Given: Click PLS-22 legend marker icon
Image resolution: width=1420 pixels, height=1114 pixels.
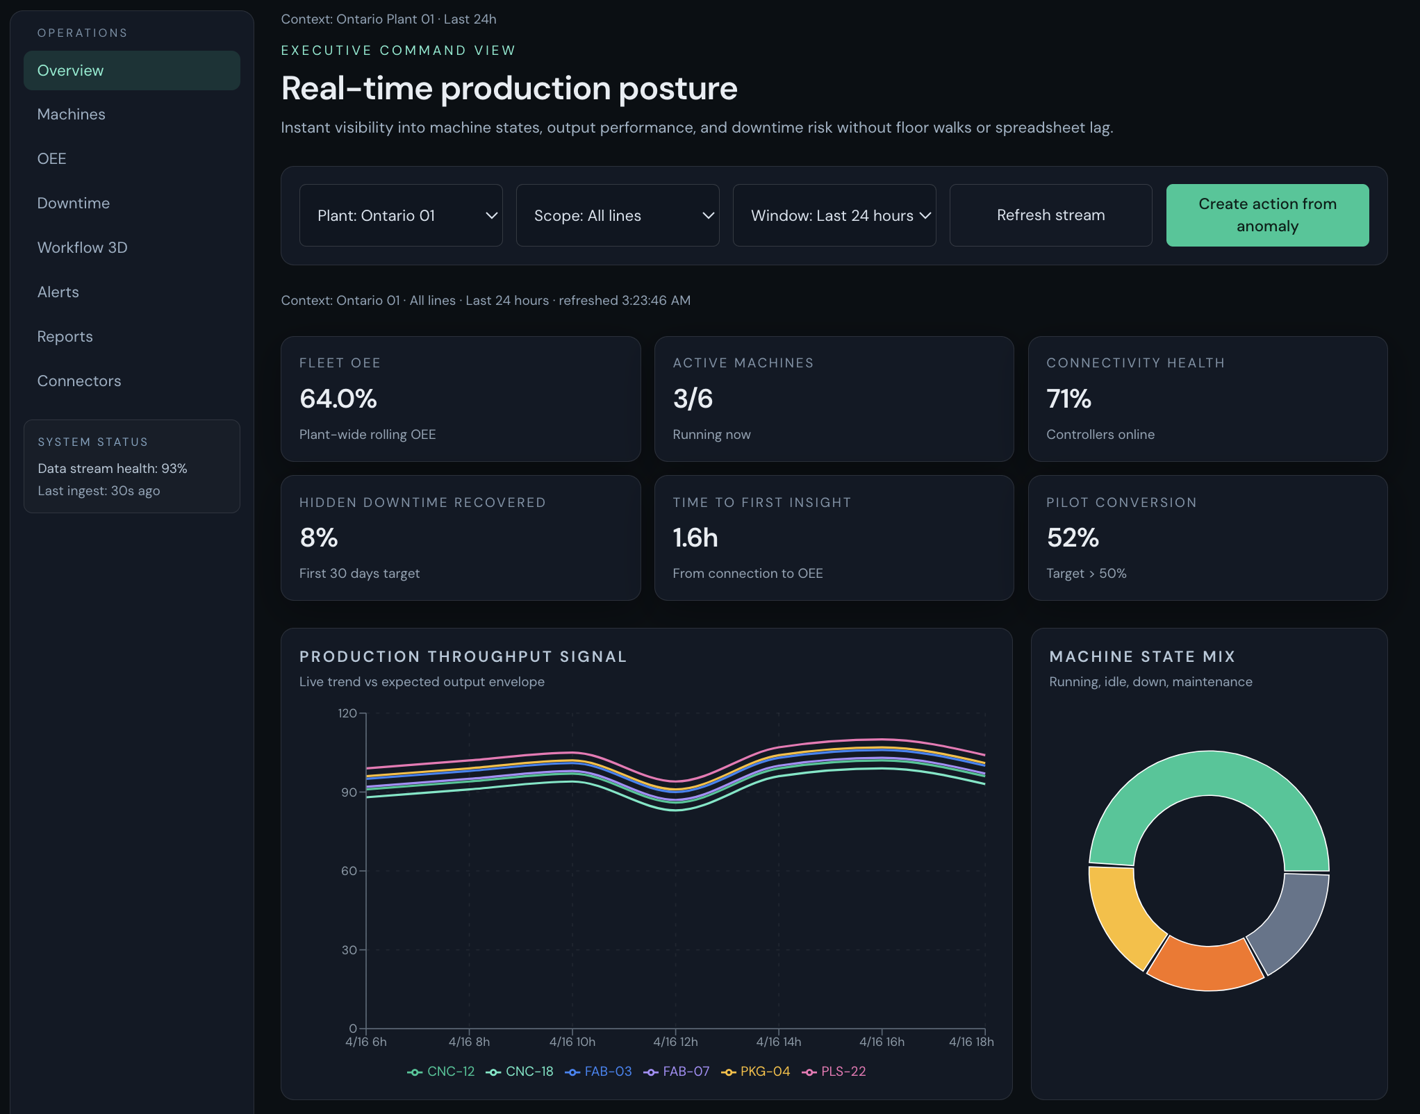Looking at the screenshot, I should coord(809,1072).
